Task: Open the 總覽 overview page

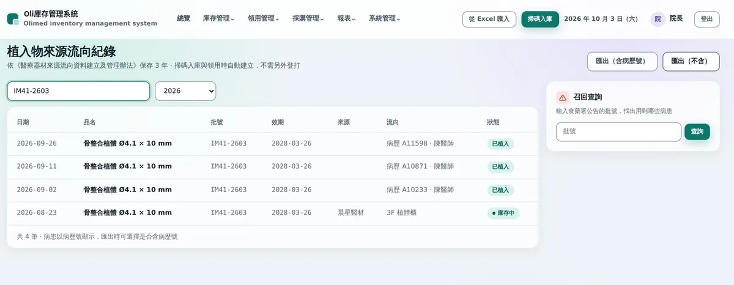Action: [183, 19]
